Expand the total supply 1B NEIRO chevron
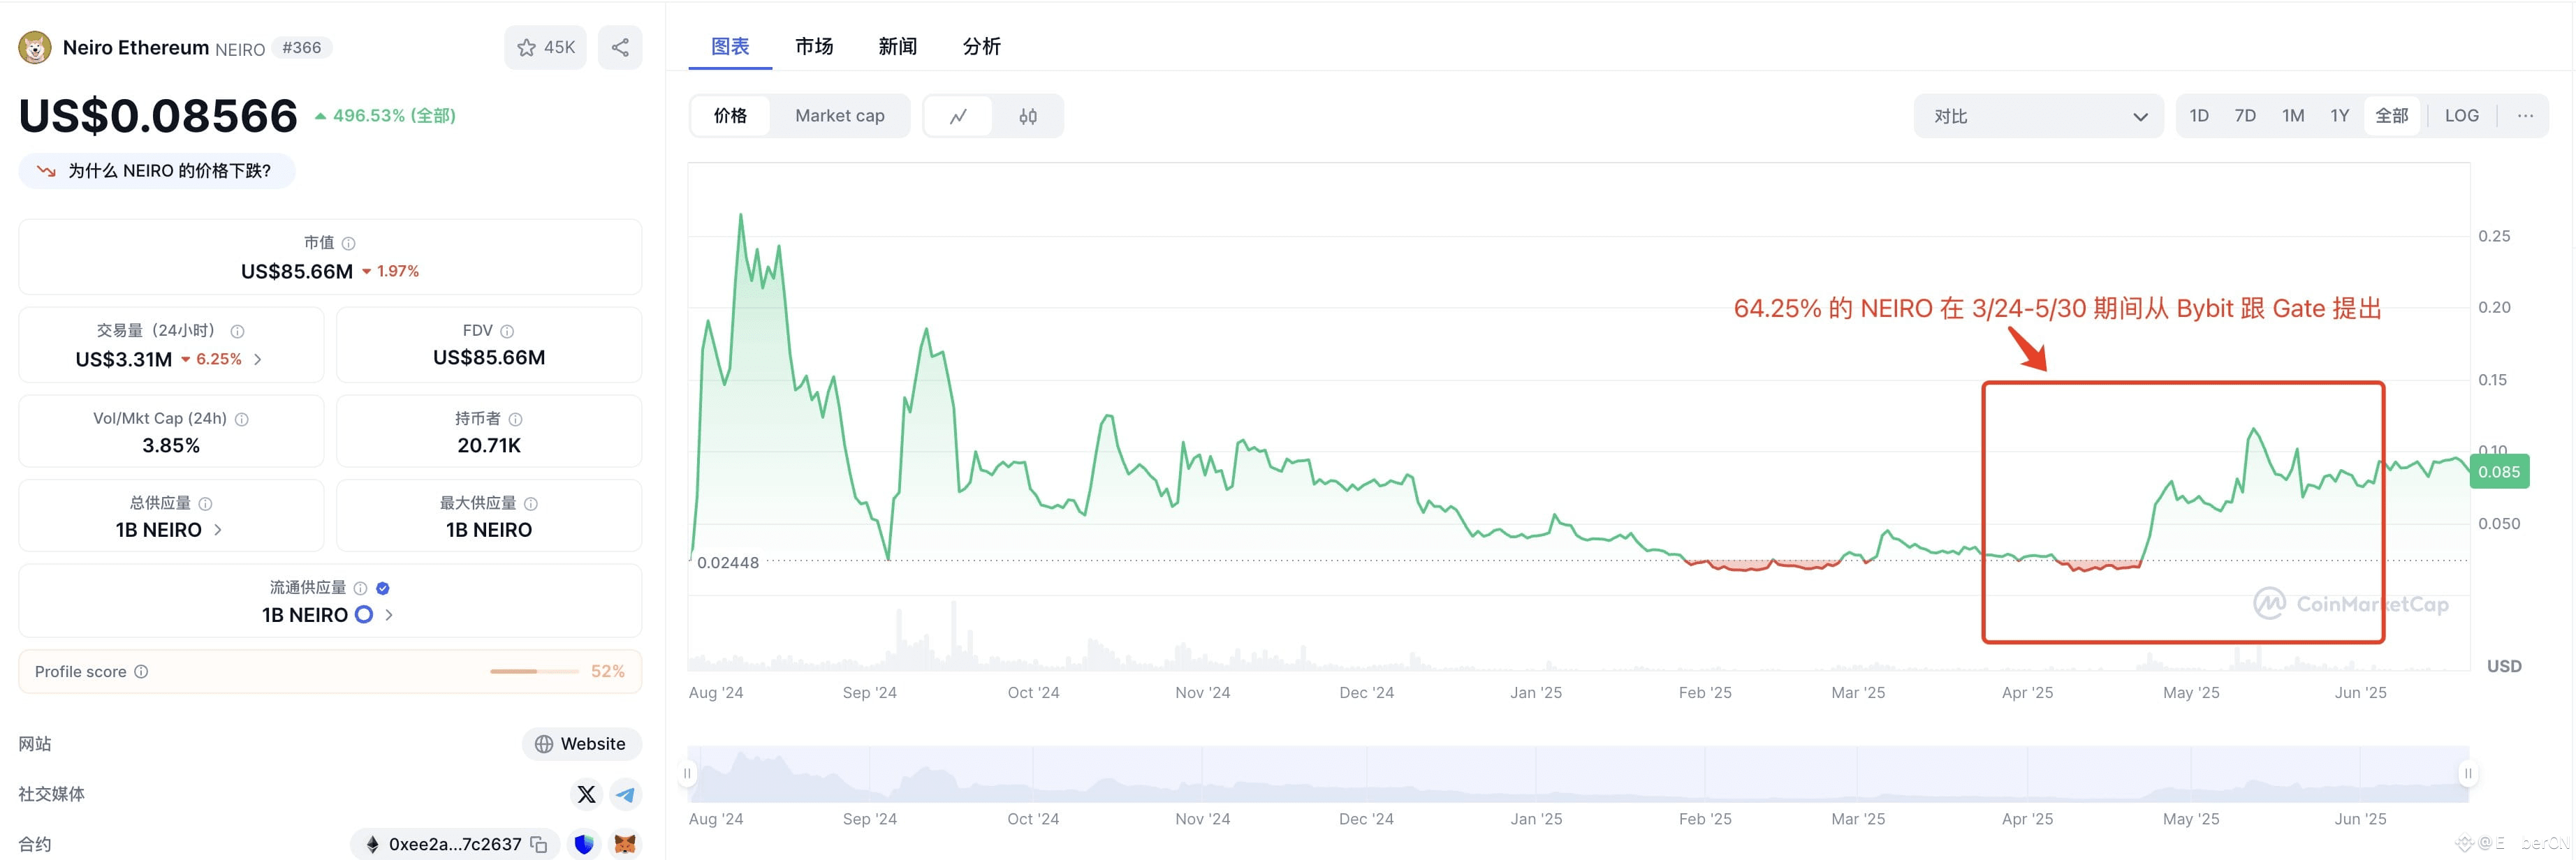The height and width of the screenshot is (860, 2576). [218, 529]
